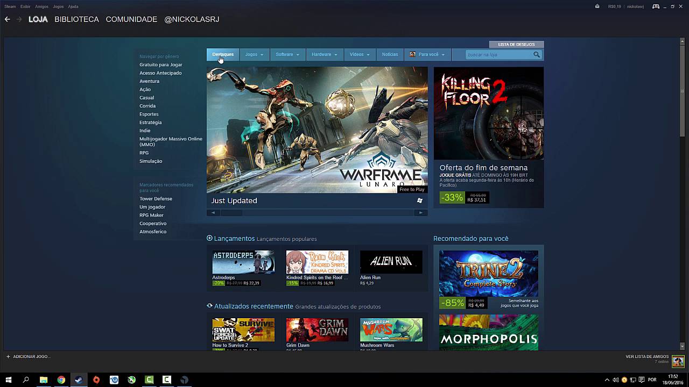Open the RPG genre link

(144, 153)
